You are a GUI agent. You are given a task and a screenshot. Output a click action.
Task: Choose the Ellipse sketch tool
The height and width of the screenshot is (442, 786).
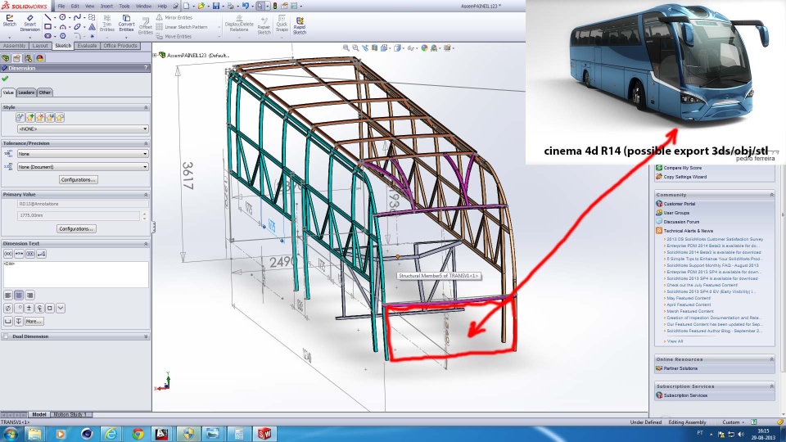pos(77,26)
